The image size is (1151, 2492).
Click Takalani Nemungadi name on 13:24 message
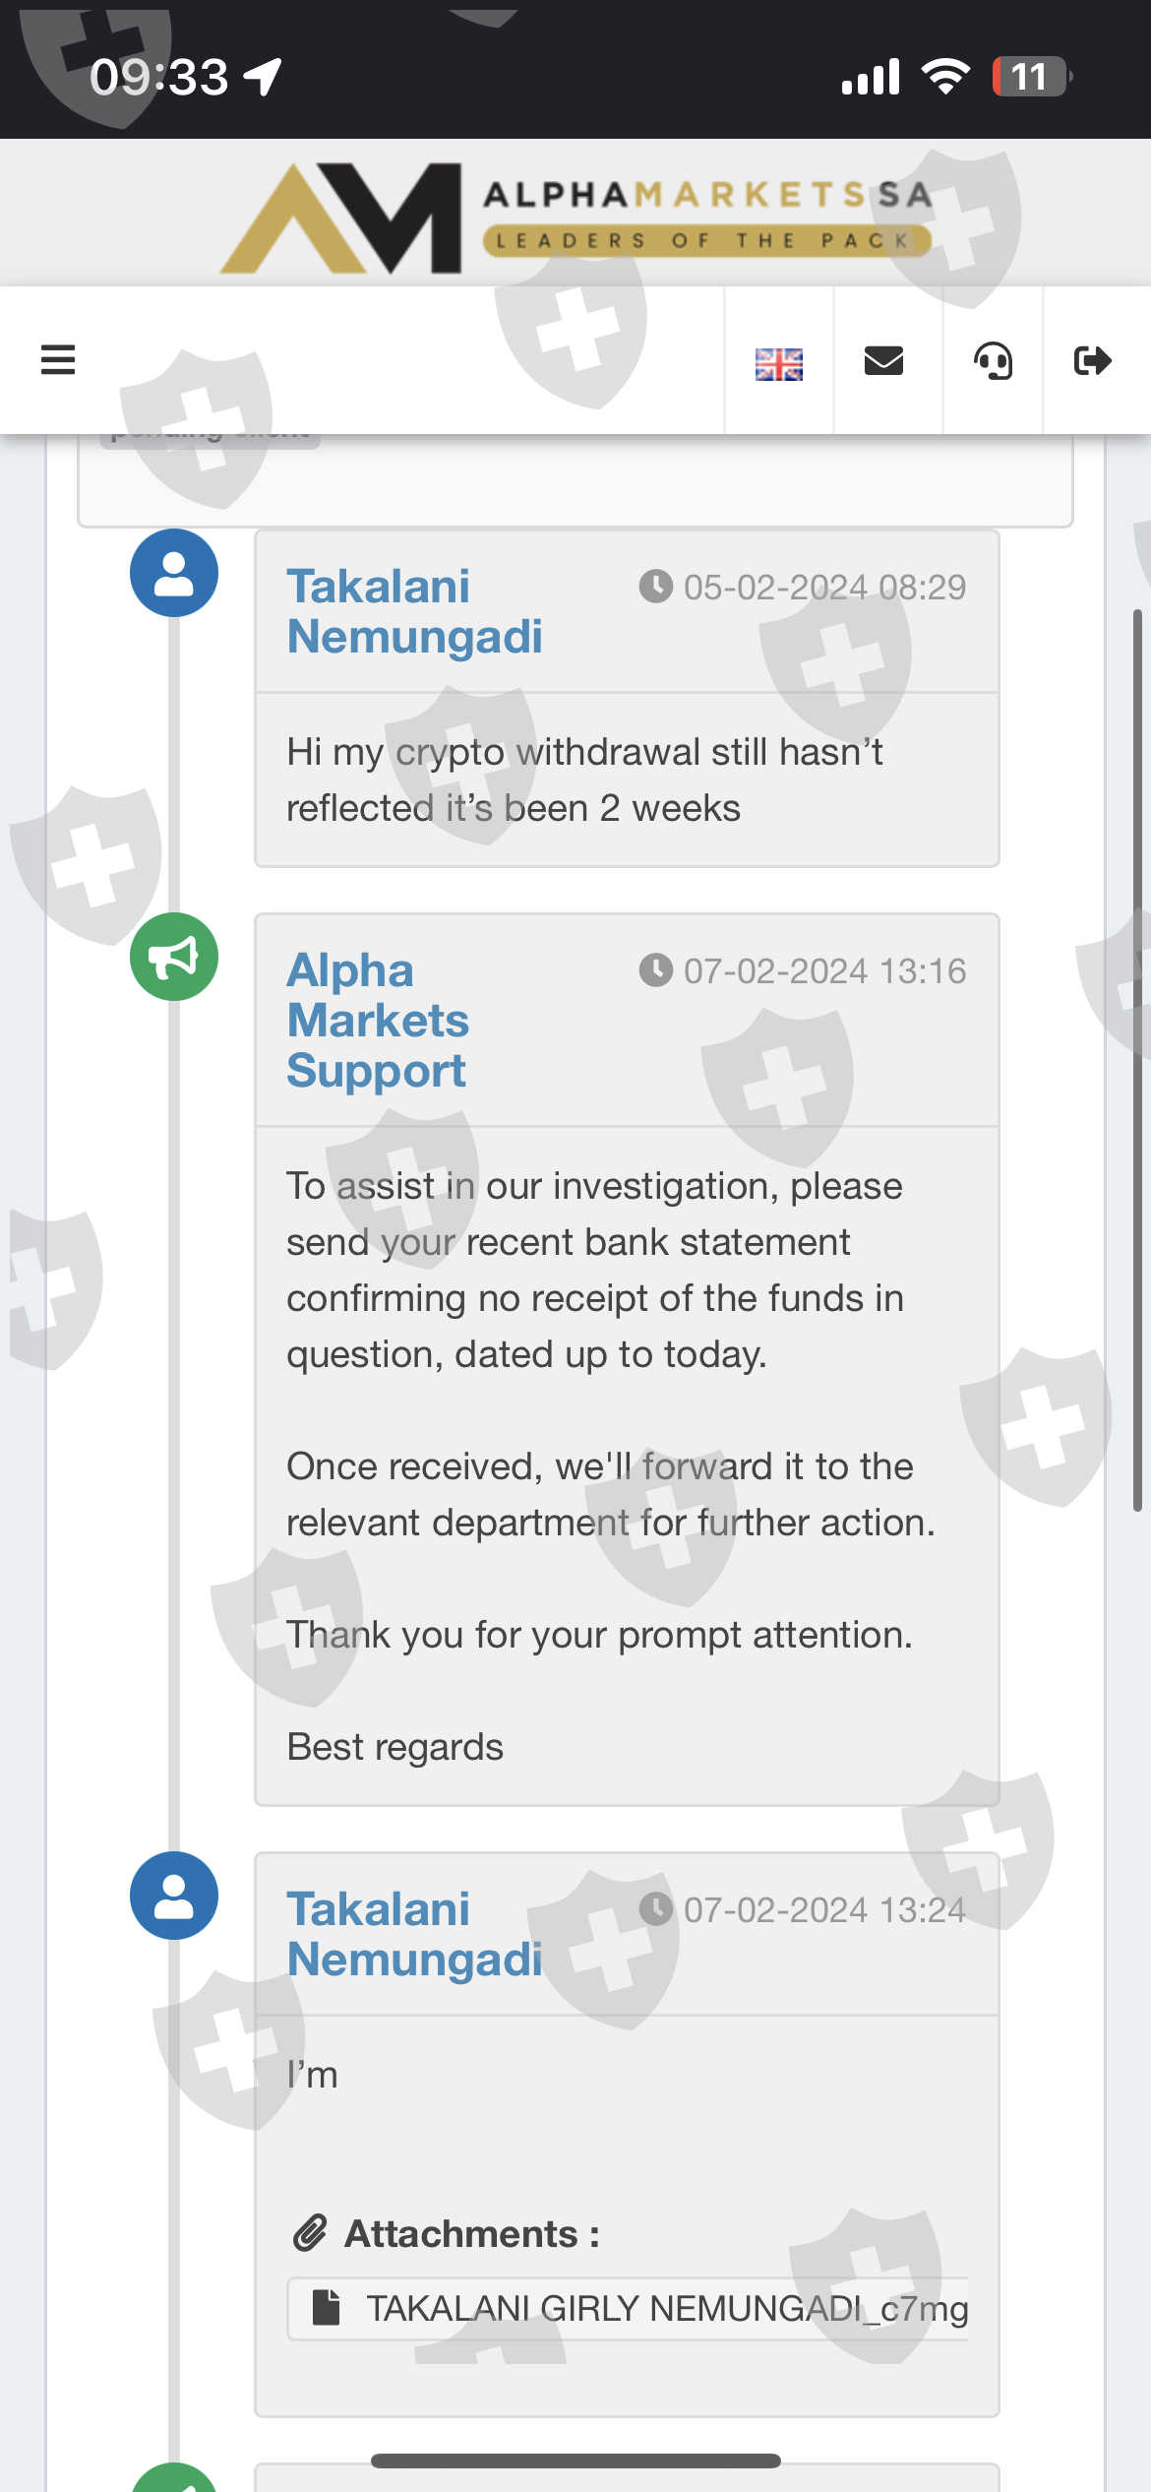[414, 1934]
